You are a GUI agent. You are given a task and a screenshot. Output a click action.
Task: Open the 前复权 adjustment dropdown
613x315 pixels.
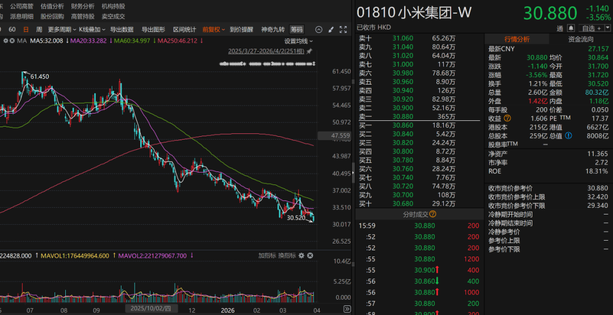[x=213, y=30]
